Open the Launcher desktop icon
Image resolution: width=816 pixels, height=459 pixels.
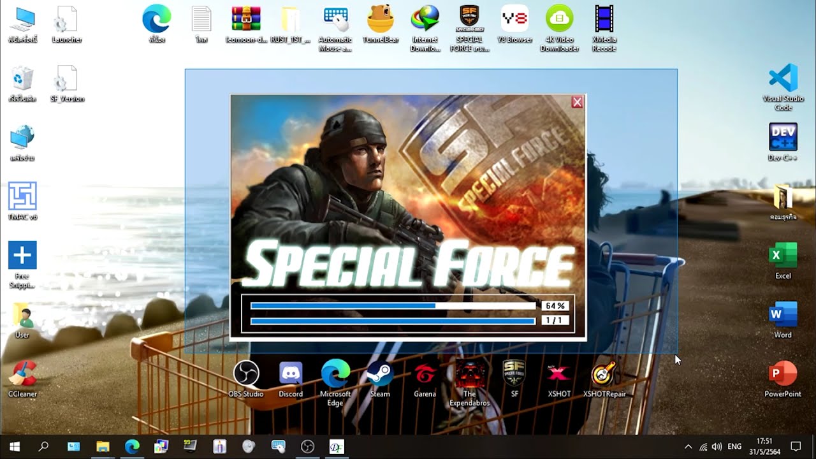pos(66,25)
